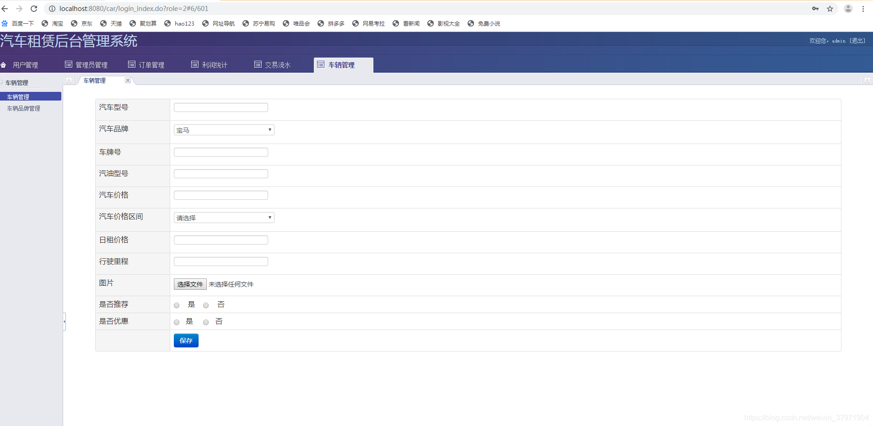The image size is (873, 426).
Task: Open the browser profile avatar
Action: (848, 9)
